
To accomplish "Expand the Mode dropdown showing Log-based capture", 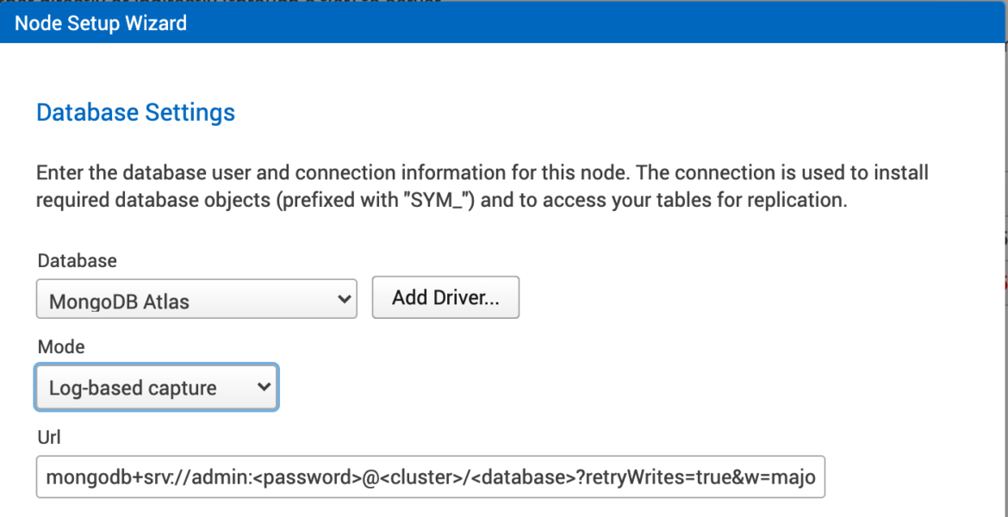I will (156, 388).
